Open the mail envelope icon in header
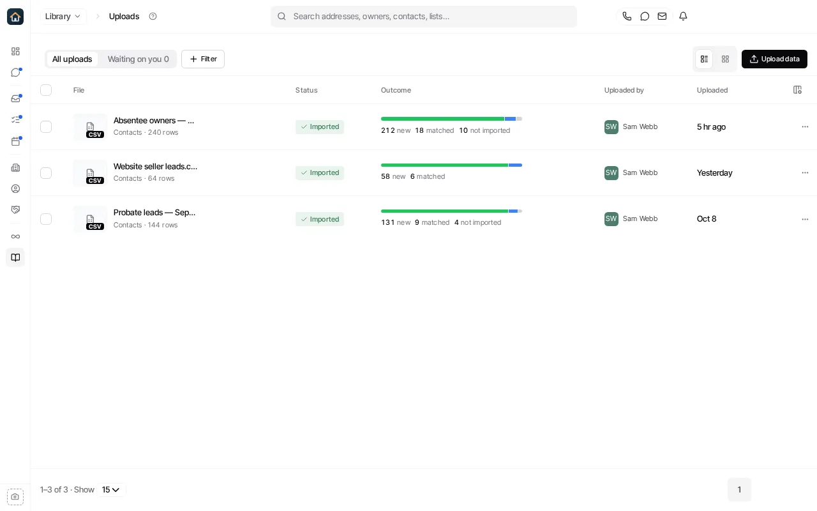Image resolution: width=817 pixels, height=511 pixels. click(x=663, y=17)
